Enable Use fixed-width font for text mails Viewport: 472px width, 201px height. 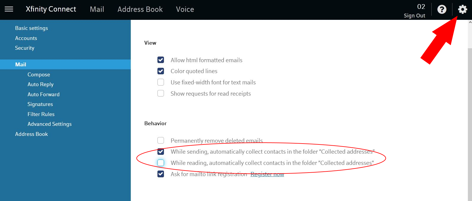[x=160, y=82]
